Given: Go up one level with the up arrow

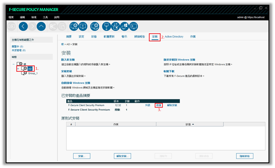Looking at the screenshot, I should point(41,26).
